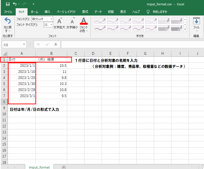This screenshot has width=204, height=169.
Task: Click the fx insert function icon
Action: [x=56, y=44]
